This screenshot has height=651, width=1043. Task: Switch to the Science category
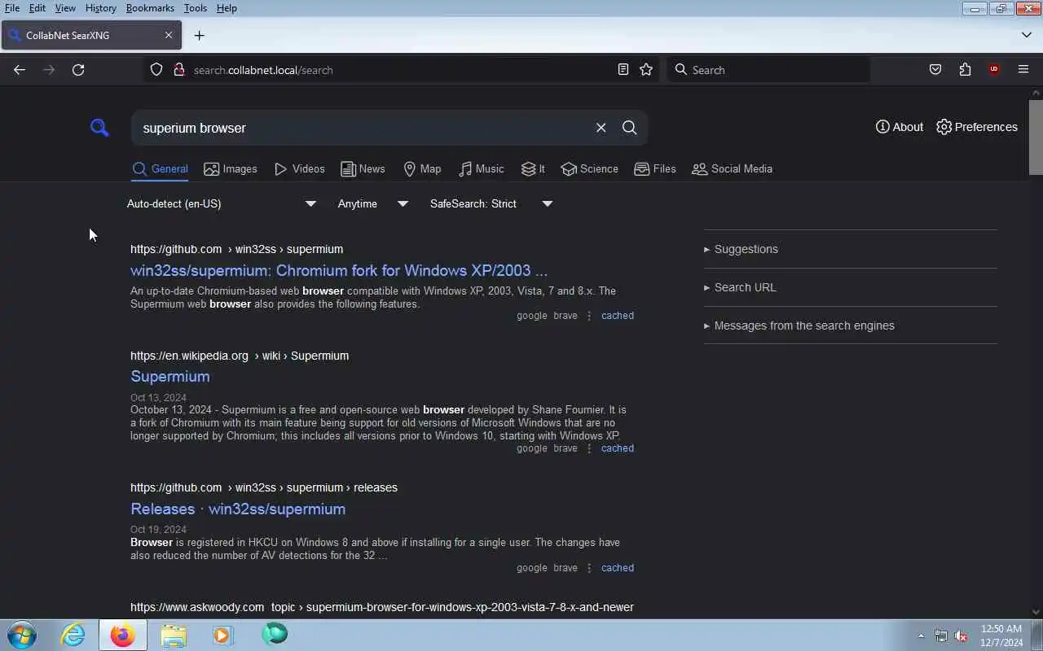click(x=589, y=168)
